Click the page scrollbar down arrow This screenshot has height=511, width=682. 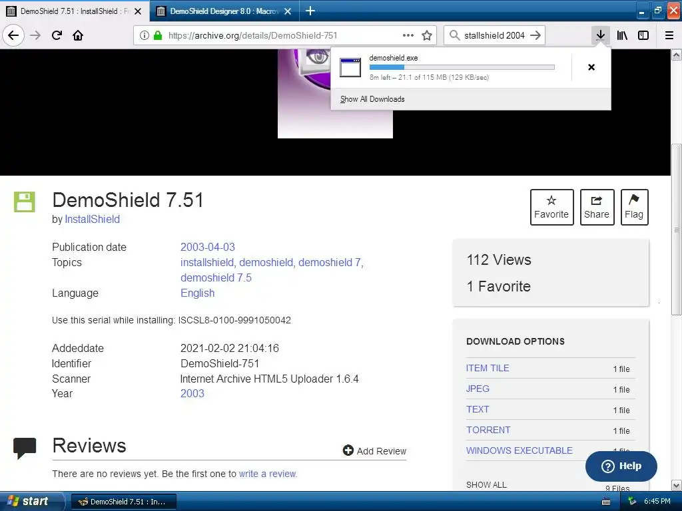677,485
